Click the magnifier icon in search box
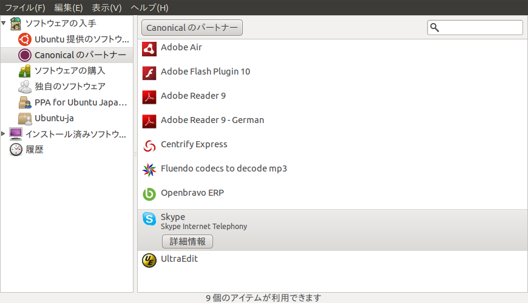The width and height of the screenshot is (528, 303). coord(435,28)
